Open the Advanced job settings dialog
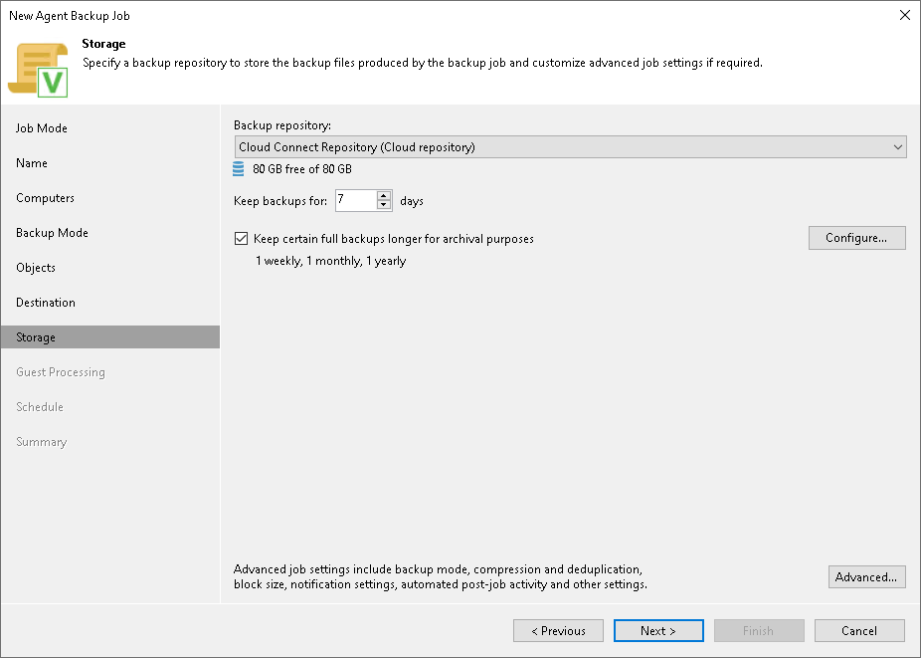Screen dimensions: 921x658 tap(866, 576)
